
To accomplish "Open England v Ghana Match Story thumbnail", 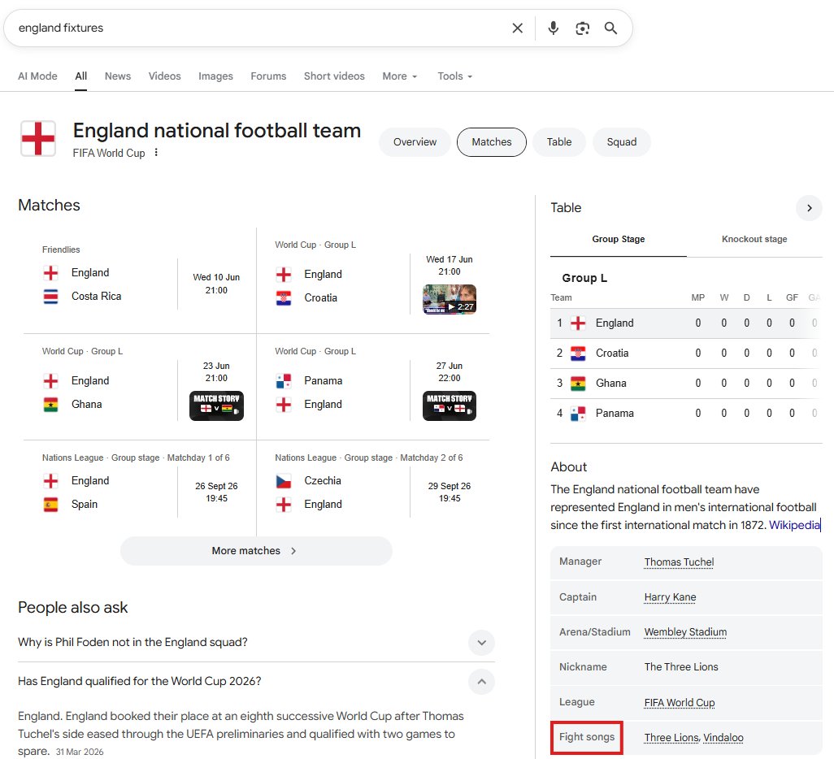I will 216,406.
